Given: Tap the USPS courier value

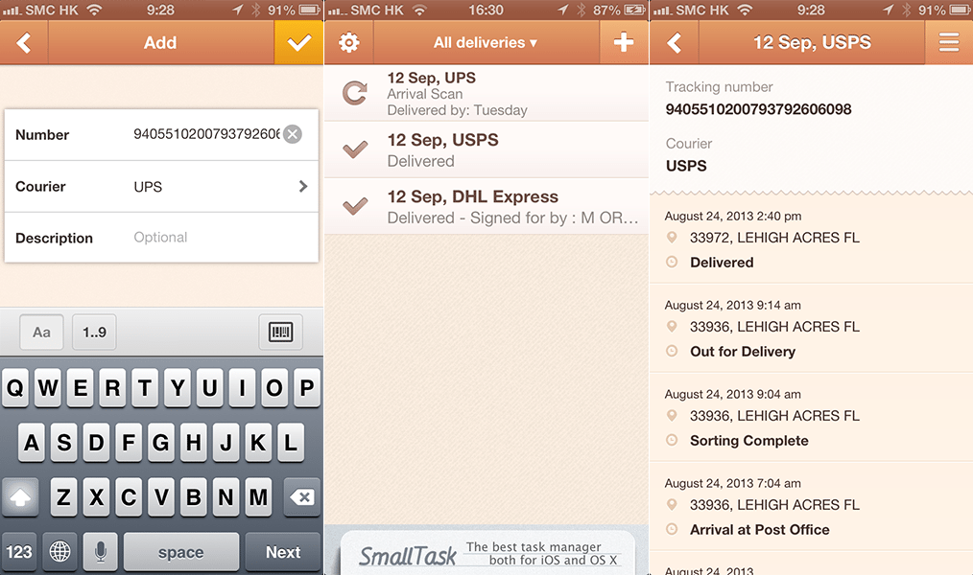Looking at the screenshot, I should 686,166.
